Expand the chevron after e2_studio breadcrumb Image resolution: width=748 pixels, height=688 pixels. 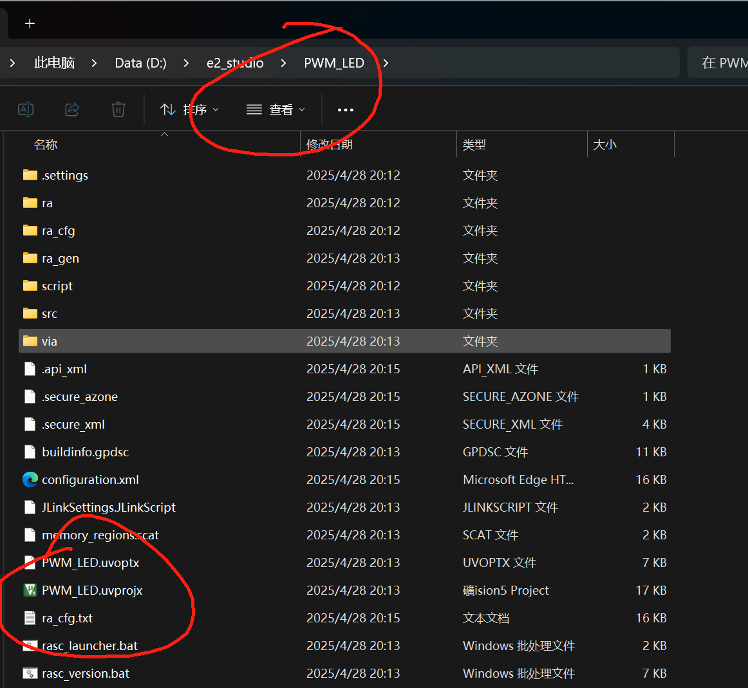[x=283, y=63]
